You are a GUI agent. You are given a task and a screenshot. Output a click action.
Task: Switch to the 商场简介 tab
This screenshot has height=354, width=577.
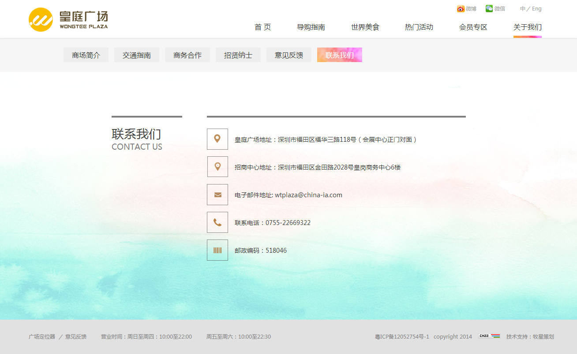tap(86, 55)
